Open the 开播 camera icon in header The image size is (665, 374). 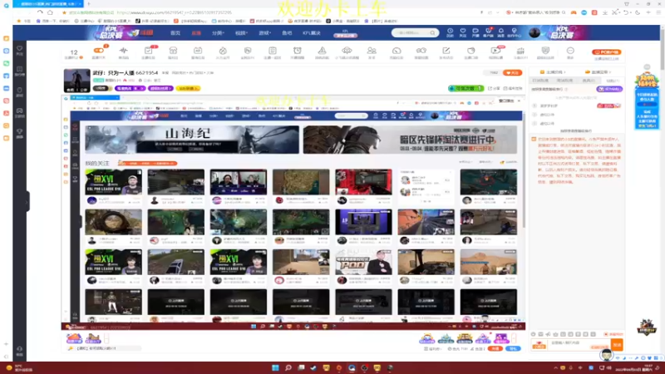click(x=475, y=32)
